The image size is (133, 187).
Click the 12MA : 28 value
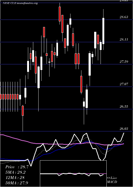click(15, 178)
